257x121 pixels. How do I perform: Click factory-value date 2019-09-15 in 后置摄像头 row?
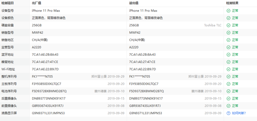tap(116, 99)
